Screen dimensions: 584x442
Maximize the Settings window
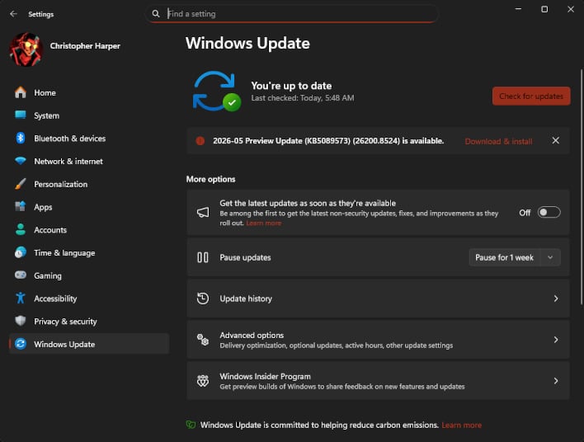tap(544, 9)
